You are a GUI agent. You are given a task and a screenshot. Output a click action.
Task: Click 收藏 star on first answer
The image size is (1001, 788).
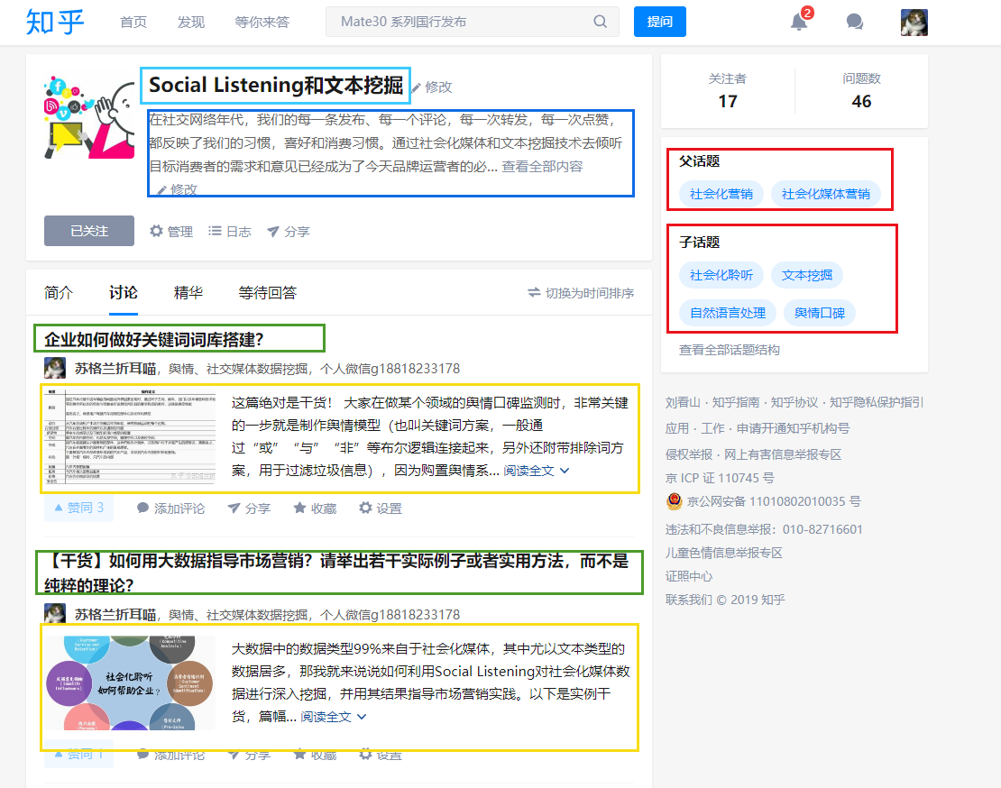tap(315, 509)
